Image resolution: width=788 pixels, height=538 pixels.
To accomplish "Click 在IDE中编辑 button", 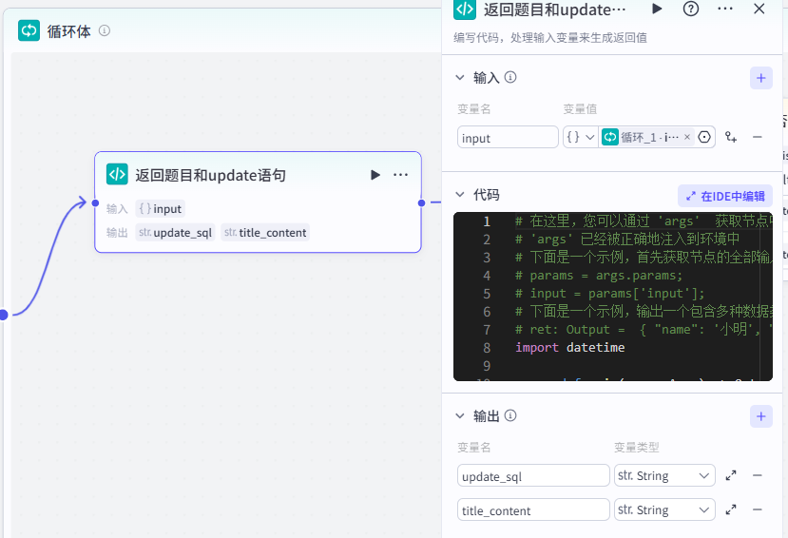I will click(x=725, y=196).
